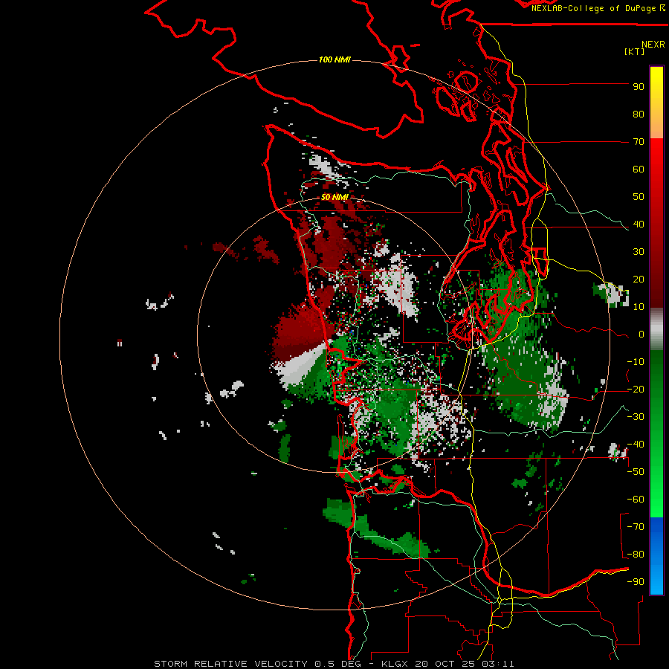The image size is (669, 669).
Task: Click the NEXR label above the color bar
Action: click(653, 45)
